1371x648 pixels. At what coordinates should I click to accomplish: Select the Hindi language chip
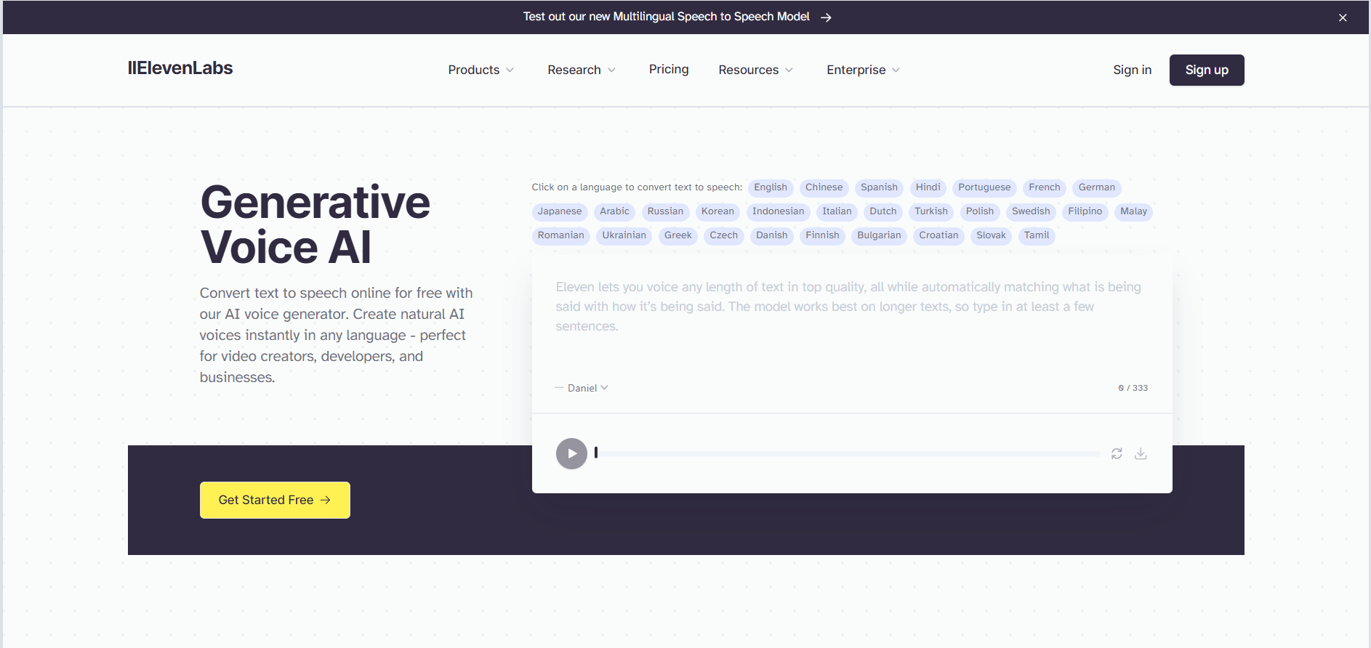[x=928, y=187]
